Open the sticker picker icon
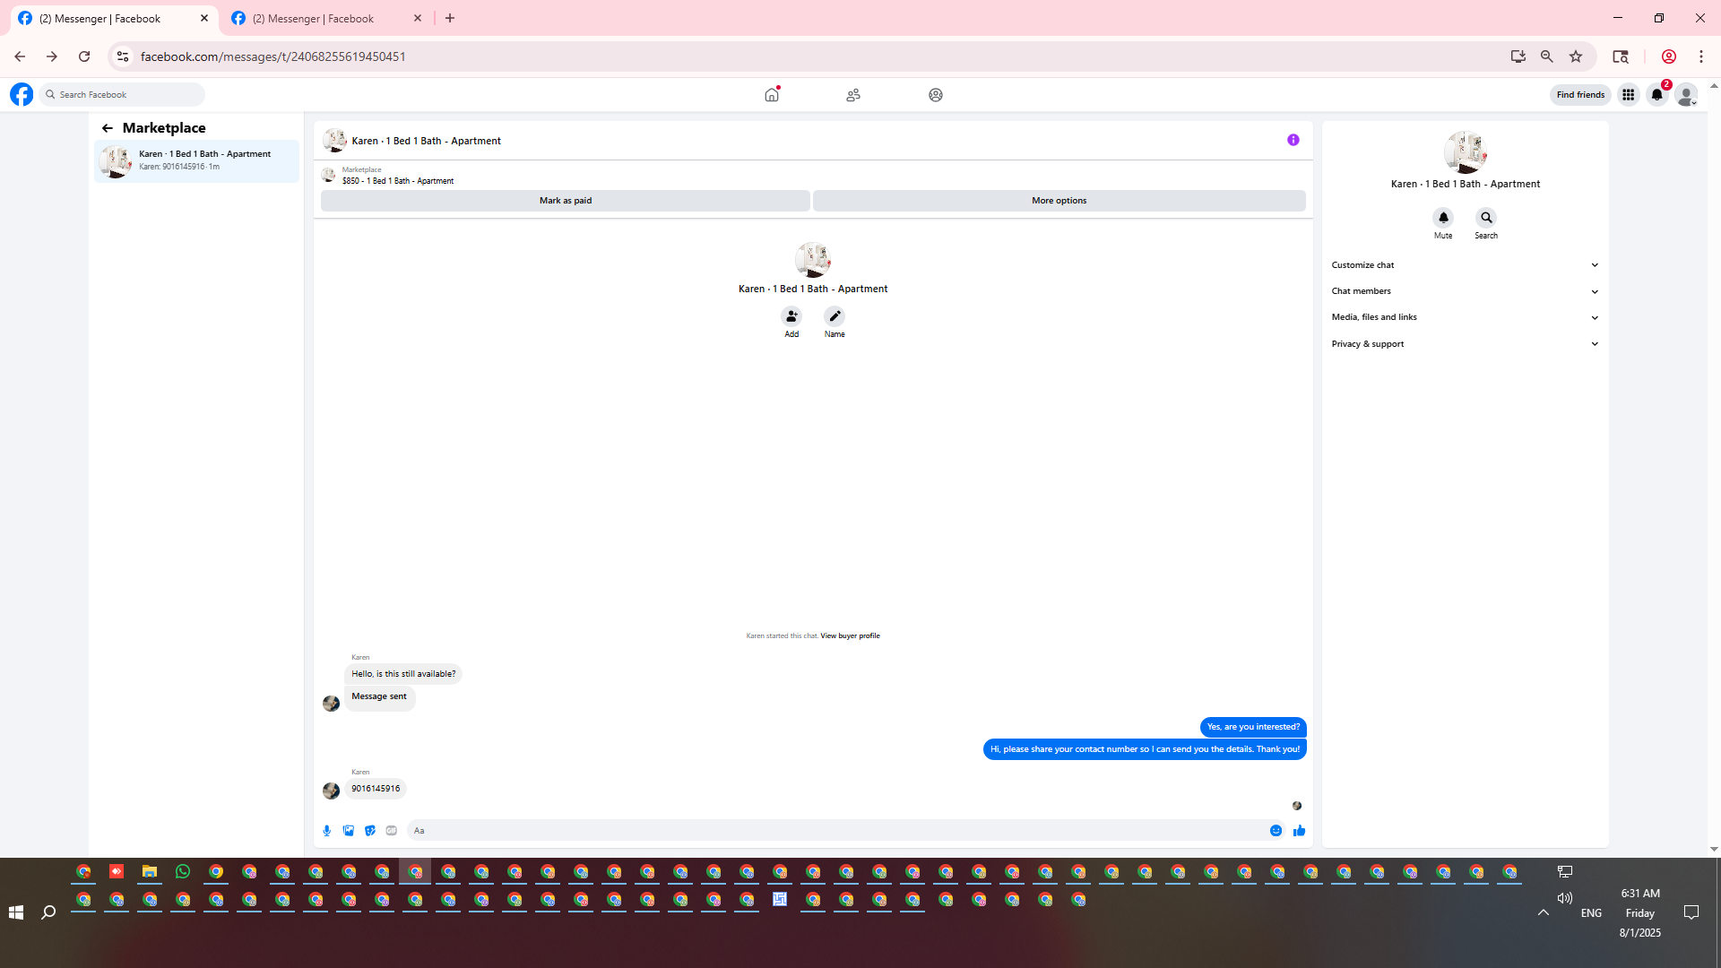 pos(370,831)
